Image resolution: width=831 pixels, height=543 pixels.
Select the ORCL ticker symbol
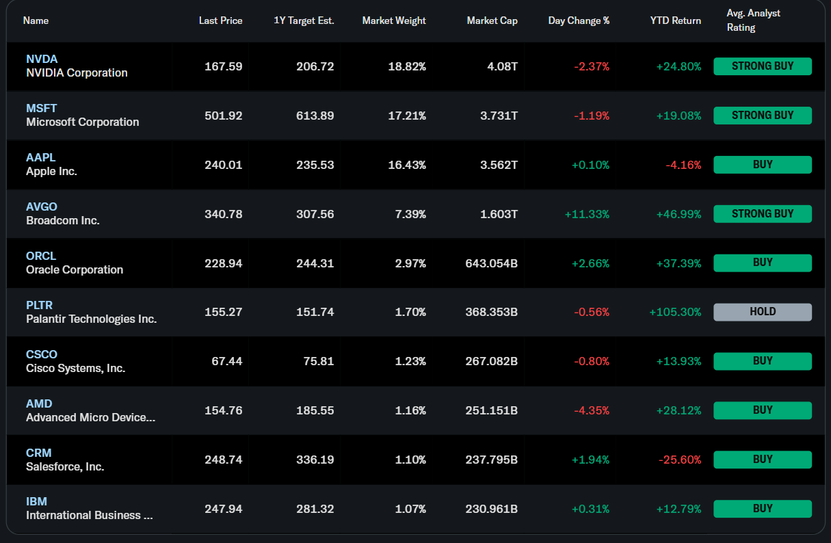(x=41, y=256)
